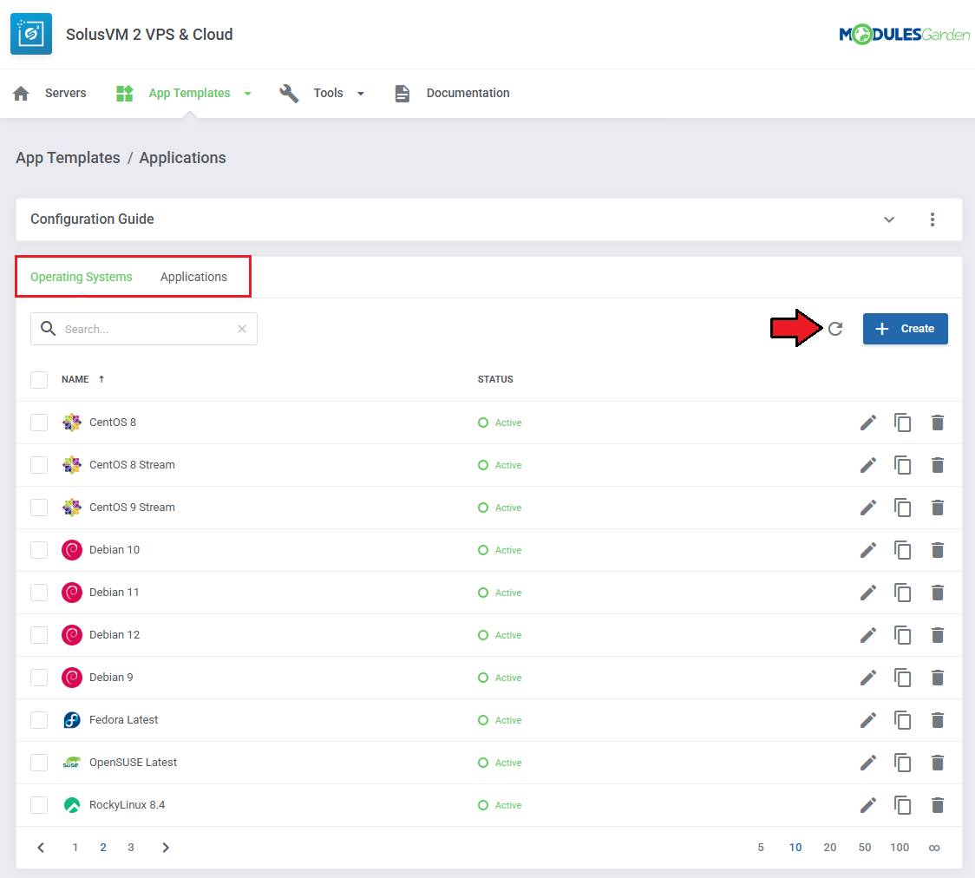Delete the Debian 10 template

[938, 550]
